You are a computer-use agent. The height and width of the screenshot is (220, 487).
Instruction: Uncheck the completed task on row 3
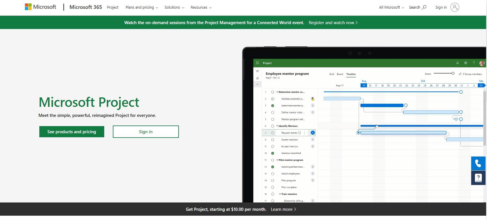273,106
